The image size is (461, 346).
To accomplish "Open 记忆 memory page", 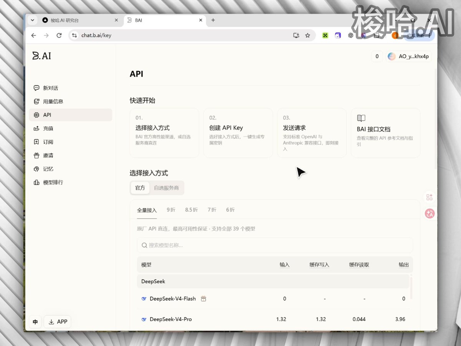I will (x=70, y=169).
